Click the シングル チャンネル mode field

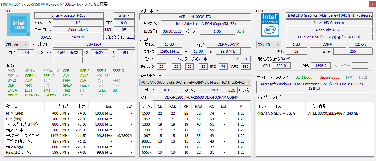point(192,59)
